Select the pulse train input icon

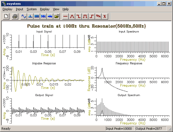(37, 16)
